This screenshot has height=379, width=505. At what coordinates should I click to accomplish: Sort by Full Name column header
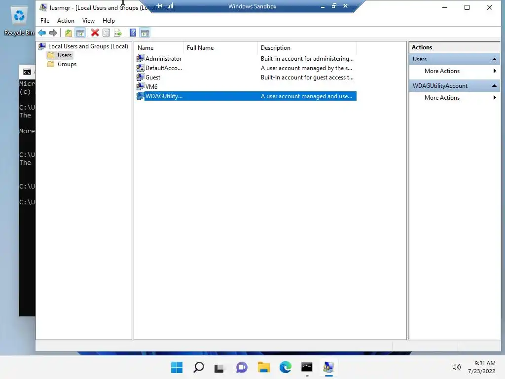220,48
